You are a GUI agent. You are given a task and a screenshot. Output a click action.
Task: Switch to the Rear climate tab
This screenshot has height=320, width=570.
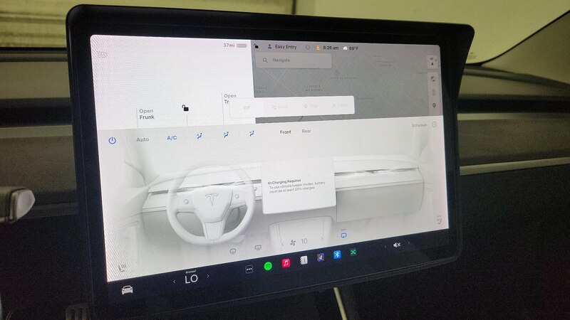click(x=306, y=131)
